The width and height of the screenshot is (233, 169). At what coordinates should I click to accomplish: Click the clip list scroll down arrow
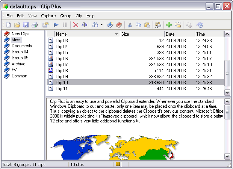(227, 93)
